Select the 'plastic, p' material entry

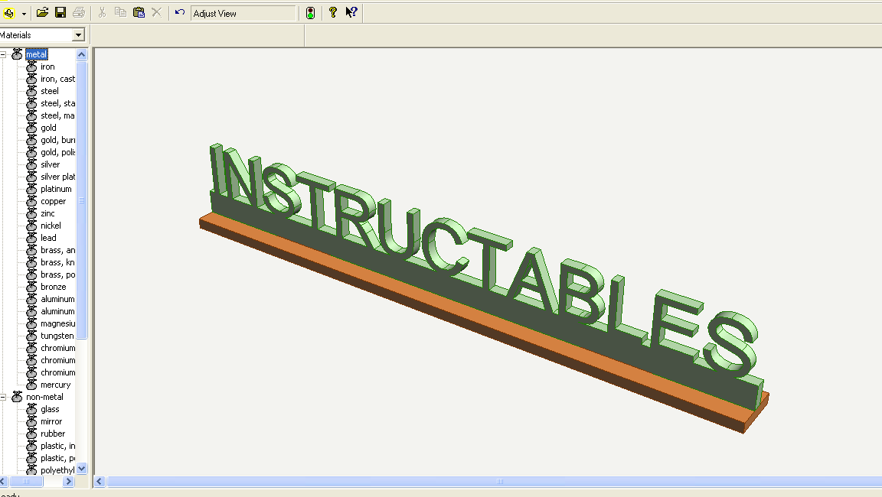click(57, 458)
